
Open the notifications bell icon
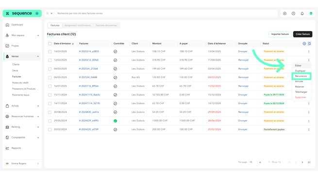point(302,14)
